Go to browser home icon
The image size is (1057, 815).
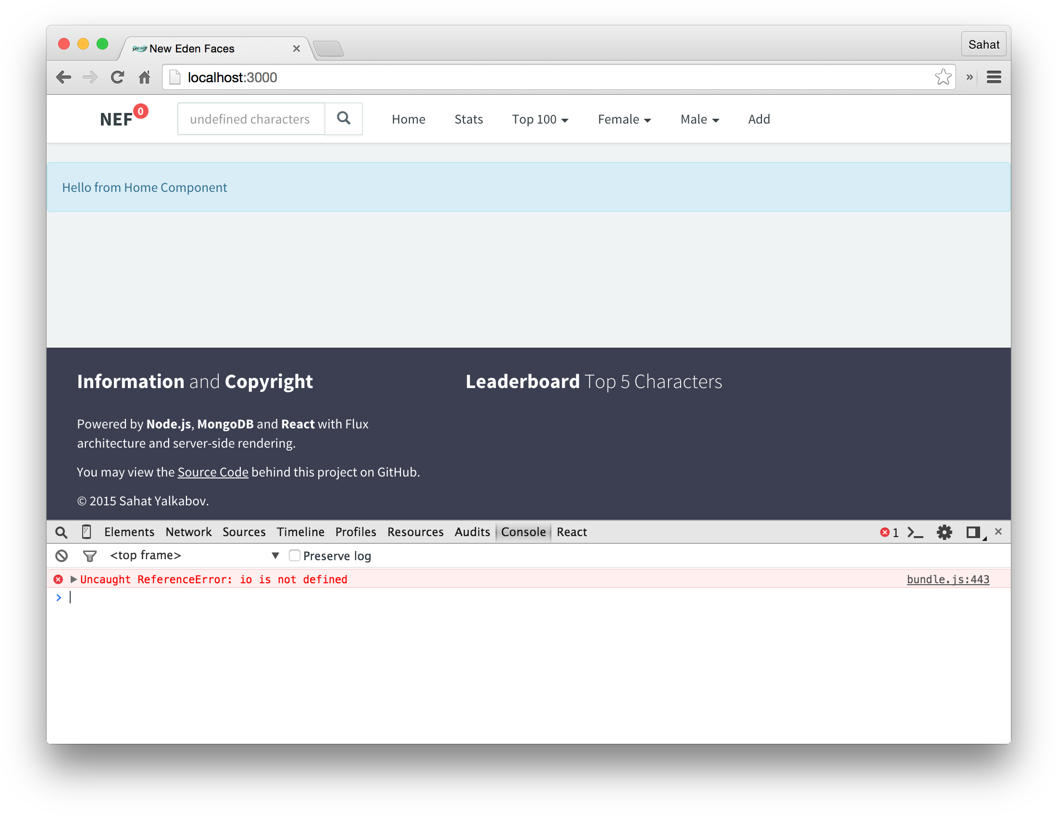(x=144, y=77)
